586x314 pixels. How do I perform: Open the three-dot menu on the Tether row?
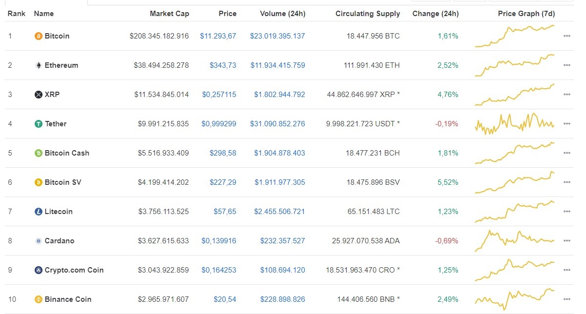pyautogui.click(x=567, y=123)
